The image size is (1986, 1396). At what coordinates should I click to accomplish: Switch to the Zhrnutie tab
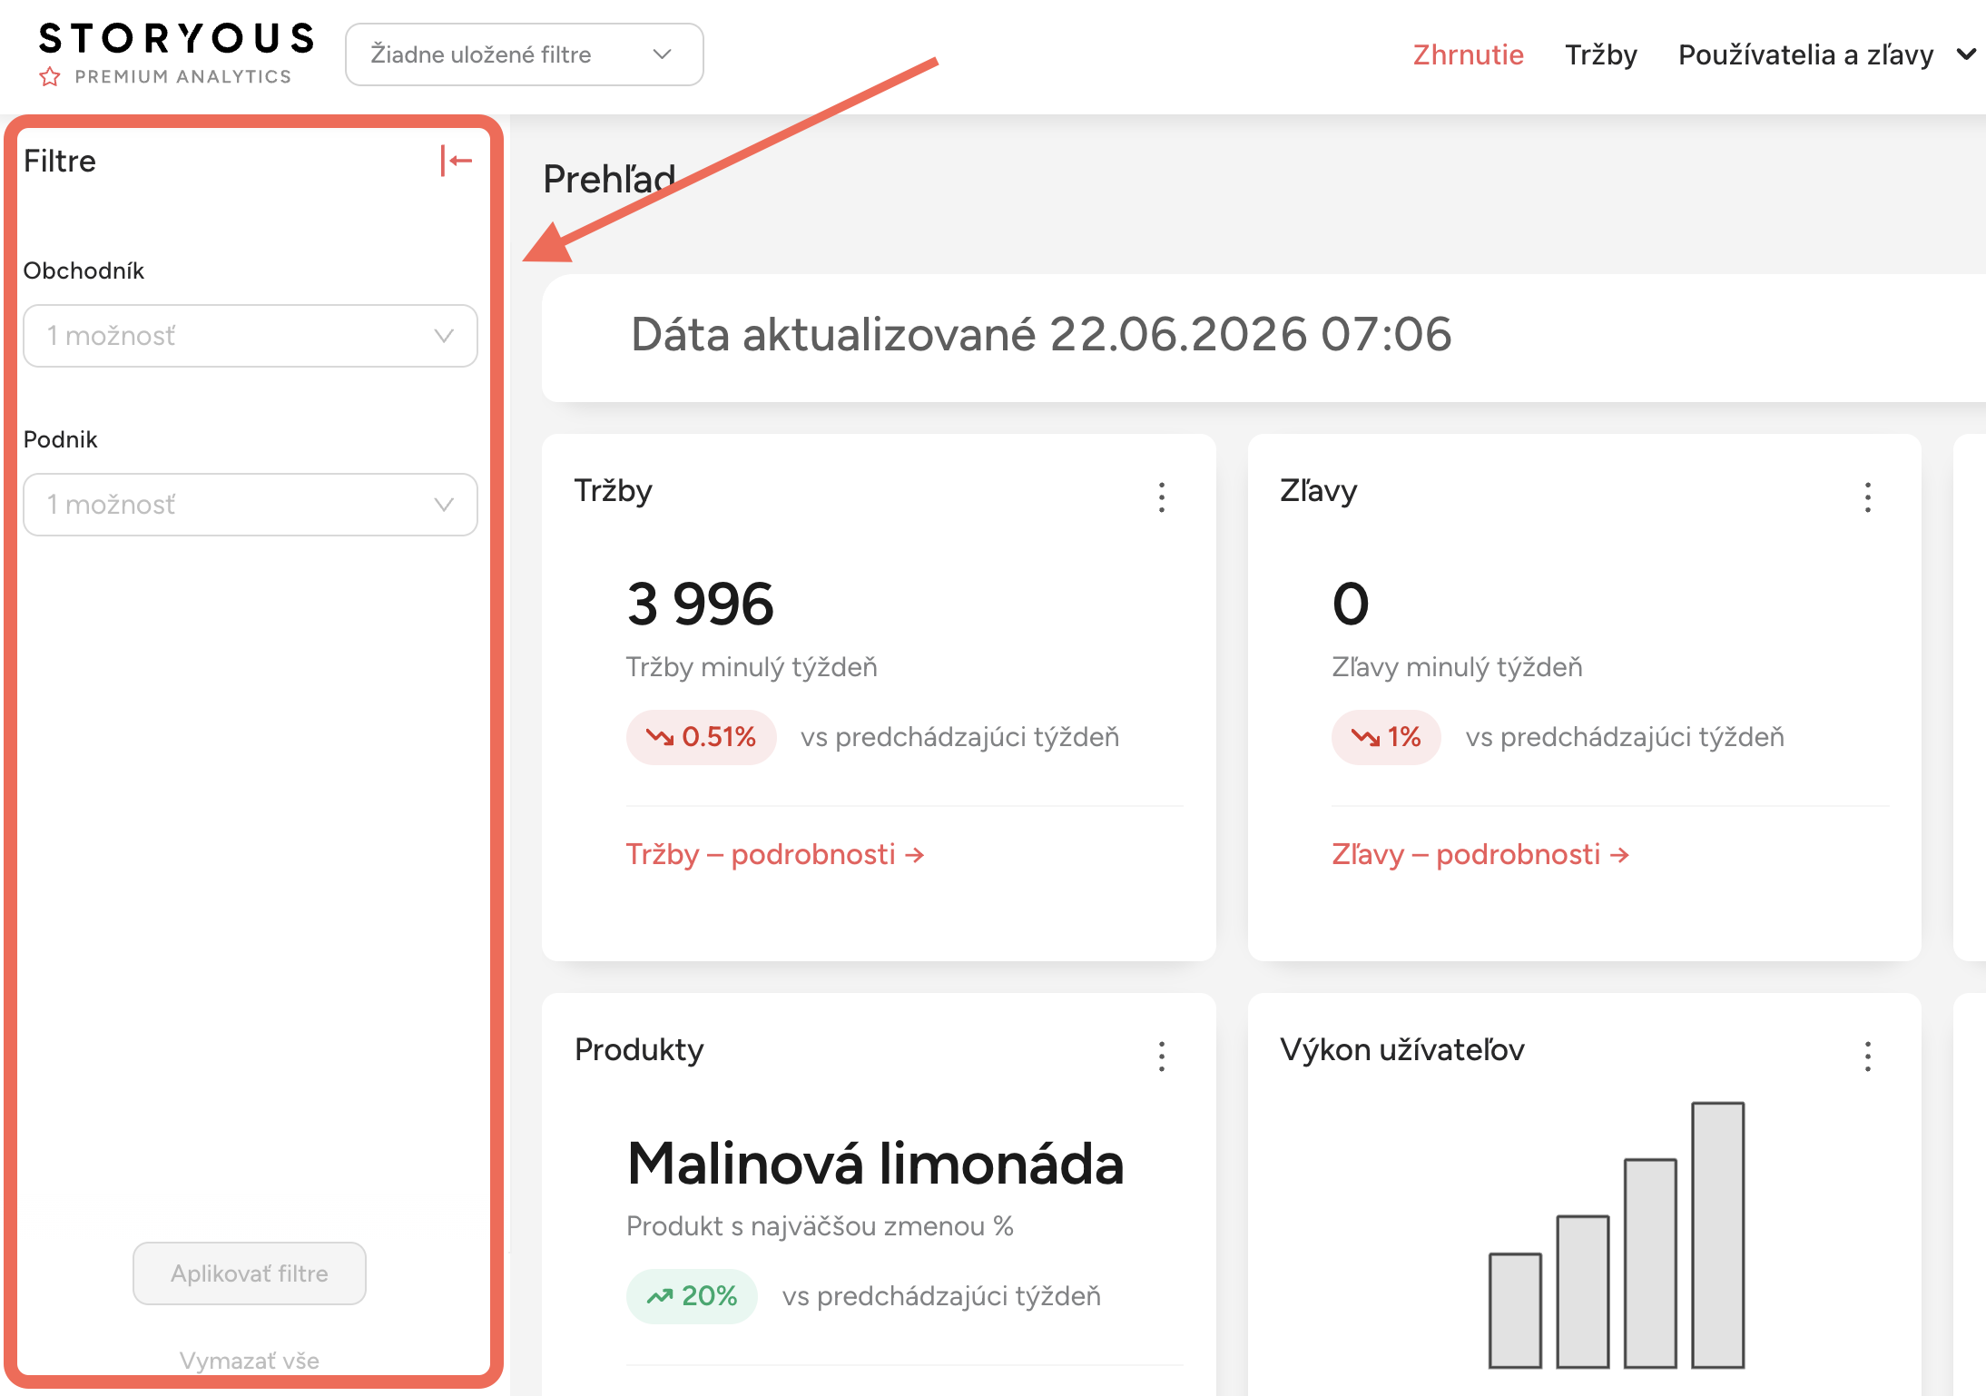1468,54
